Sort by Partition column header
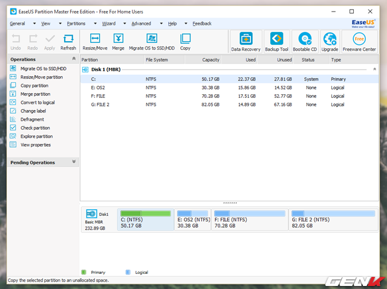This screenshot has height=289, width=387. point(112,60)
